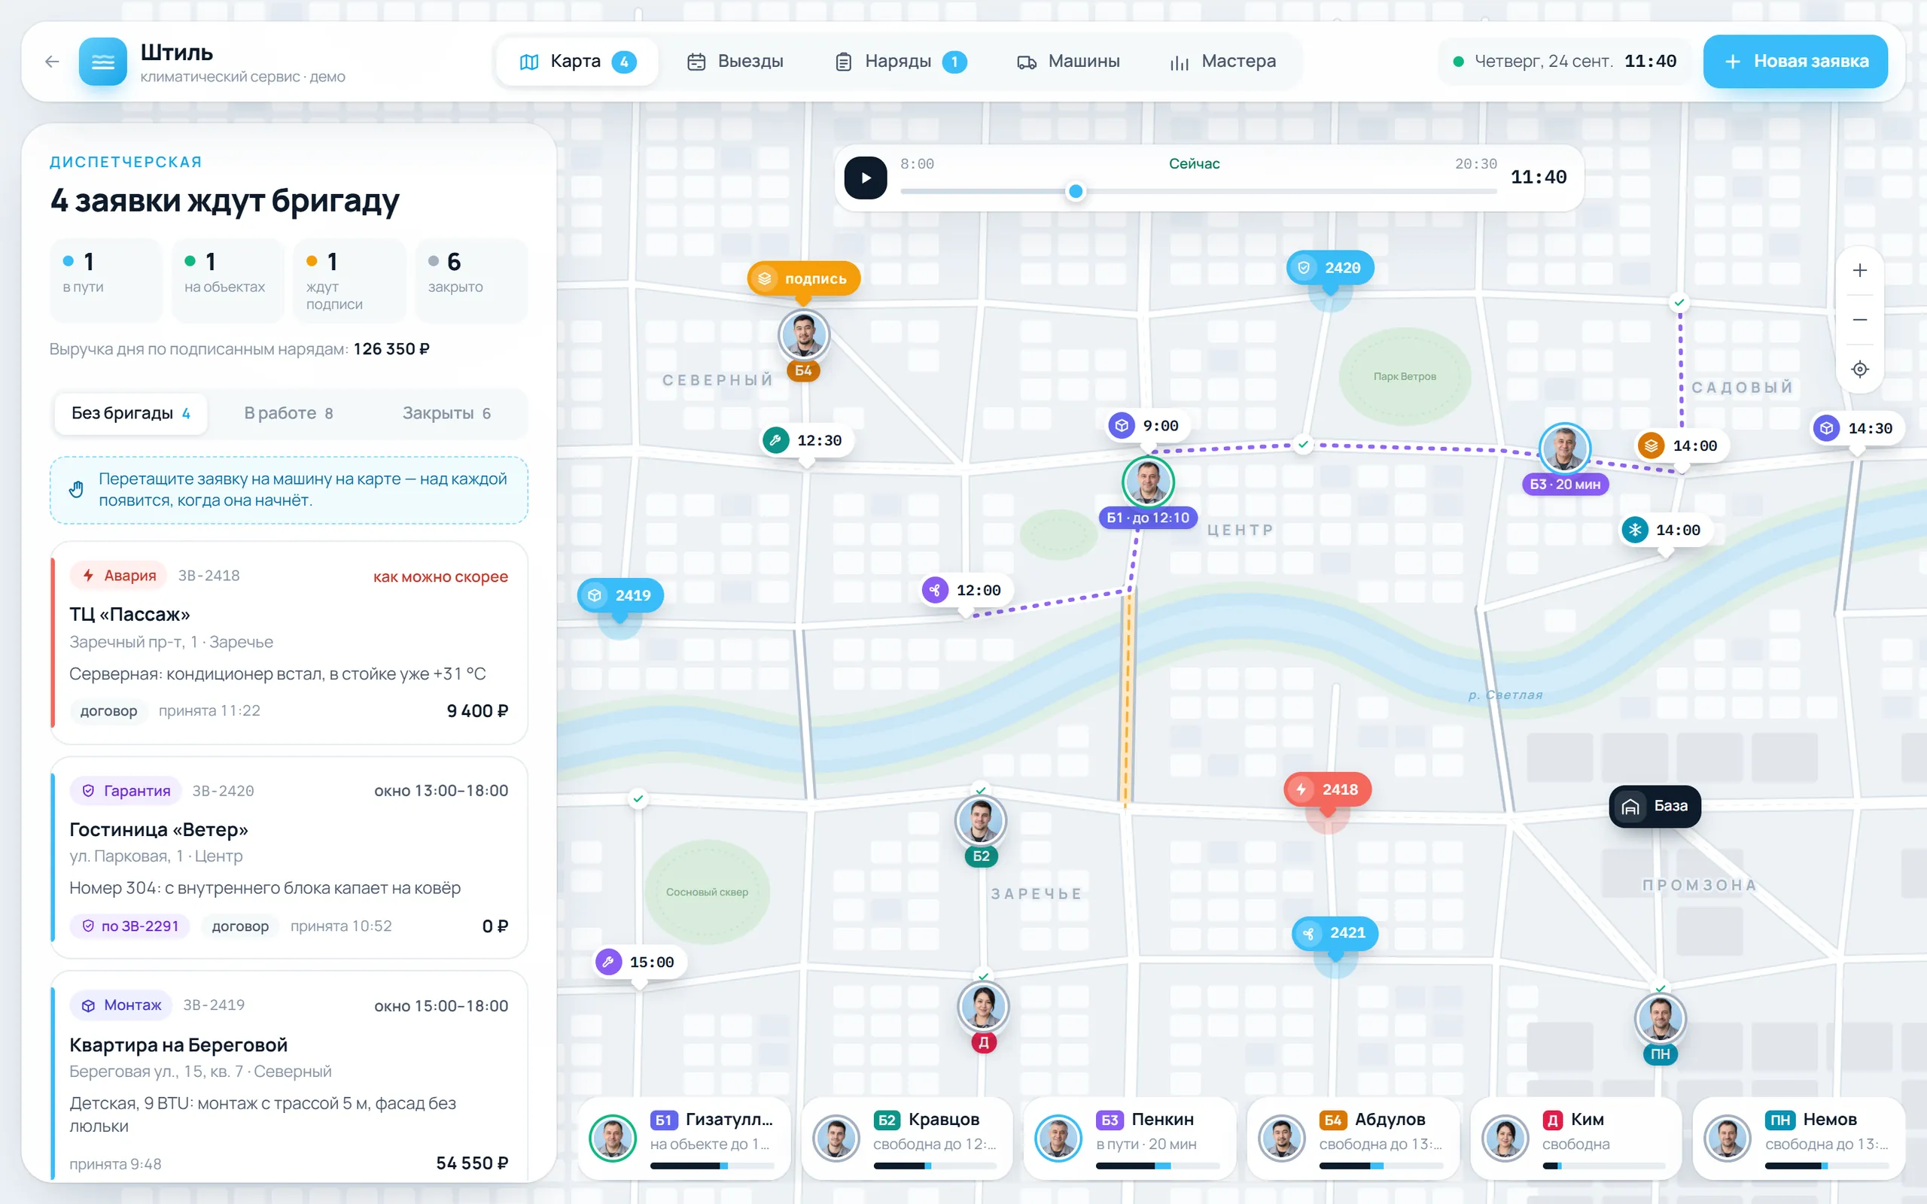This screenshot has height=1204, width=1927.
Task: Open the Мастера tab
Action: (1222, 61)
